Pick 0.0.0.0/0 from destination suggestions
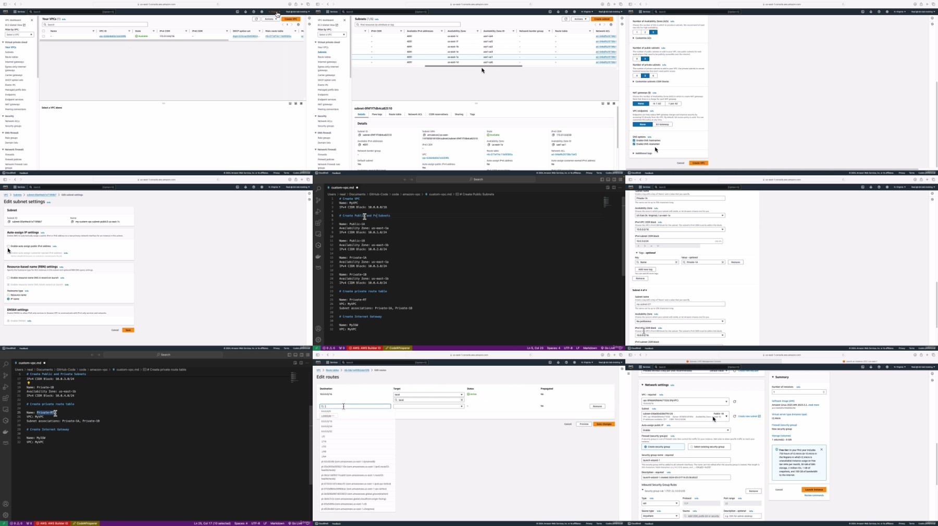 [x=326, y=412]
